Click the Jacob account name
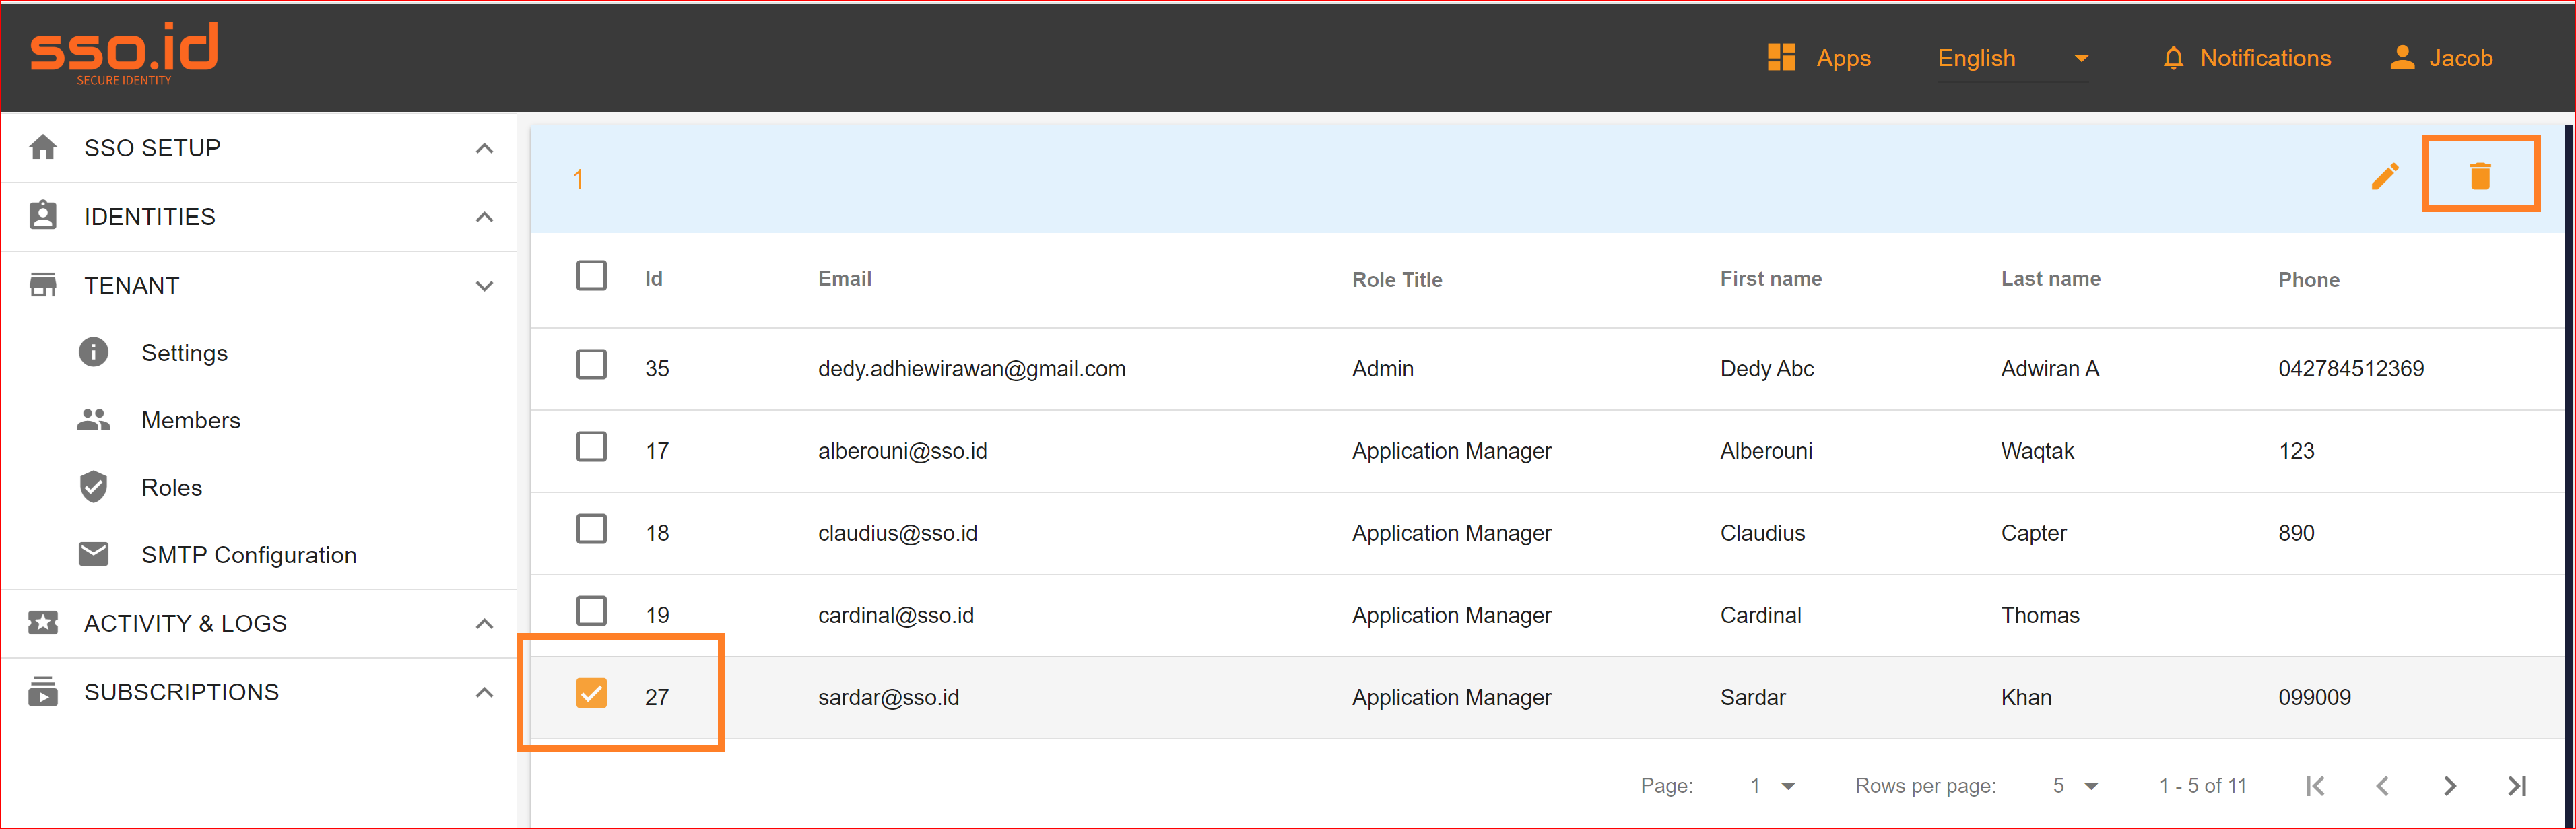2576x829 pixels. [2460, 58]
